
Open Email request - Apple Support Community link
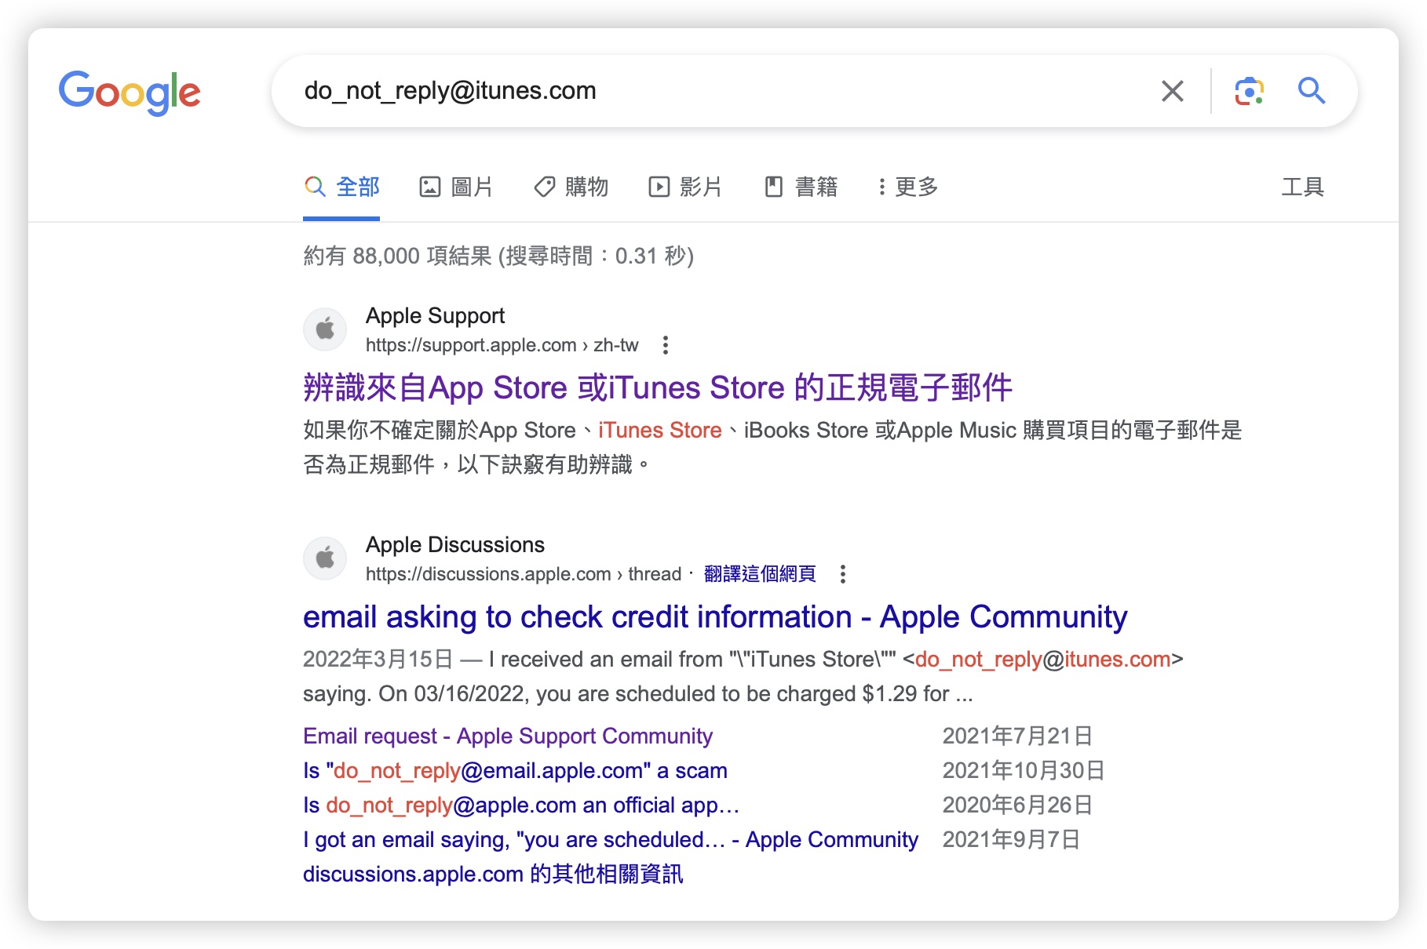tap(508, 736)
